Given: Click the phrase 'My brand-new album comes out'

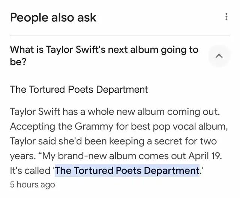Looking at the screenshot, I should point(114,156).
